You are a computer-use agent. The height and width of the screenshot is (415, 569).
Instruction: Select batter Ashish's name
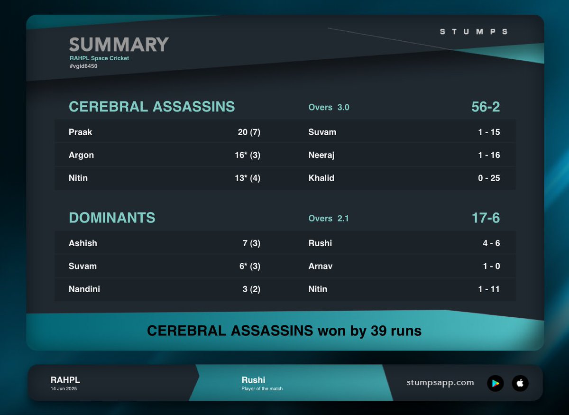point(83,243)
